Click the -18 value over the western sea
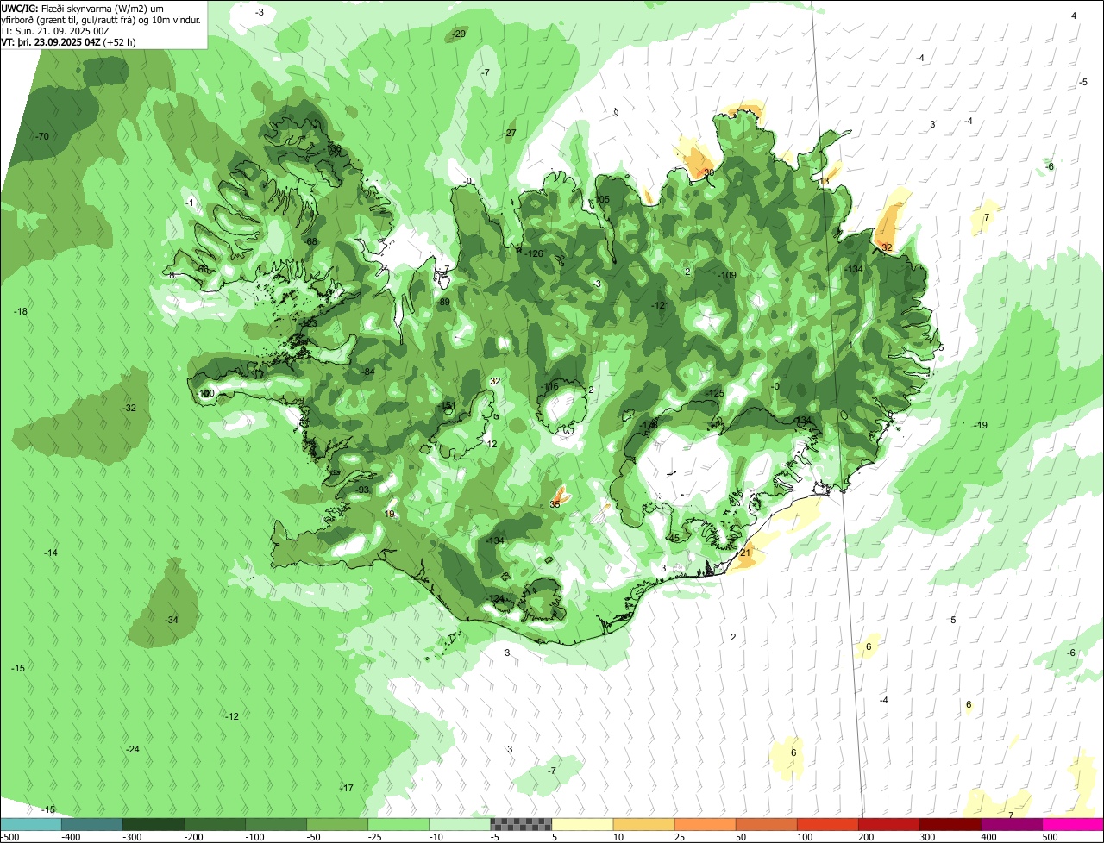Image resolution: width=1104 pixels, height=843 pixels. (22, 311)
